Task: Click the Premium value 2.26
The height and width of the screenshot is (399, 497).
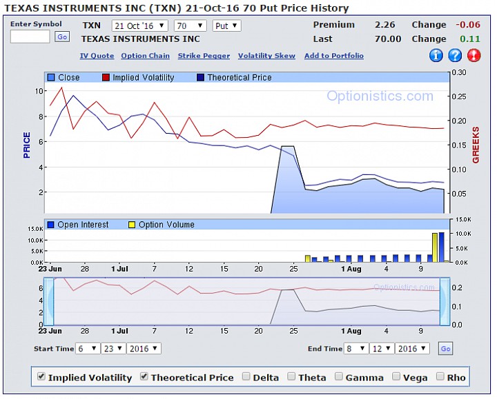Action: [x=384, y=25]
